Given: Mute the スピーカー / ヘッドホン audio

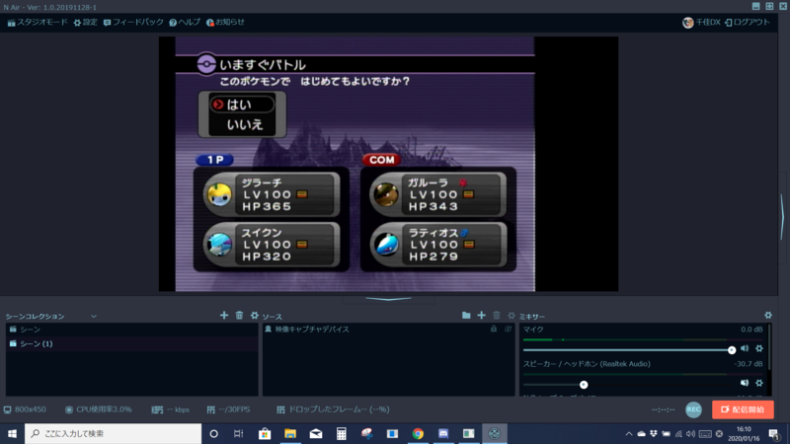Looking at the screenshot, I should pyautogui.click(x=745, y=383).
